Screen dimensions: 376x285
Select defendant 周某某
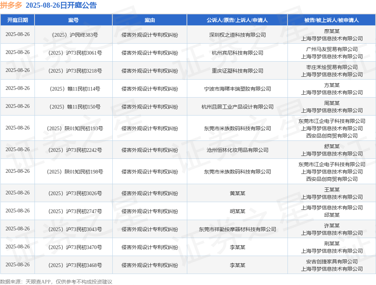point(332,103)
